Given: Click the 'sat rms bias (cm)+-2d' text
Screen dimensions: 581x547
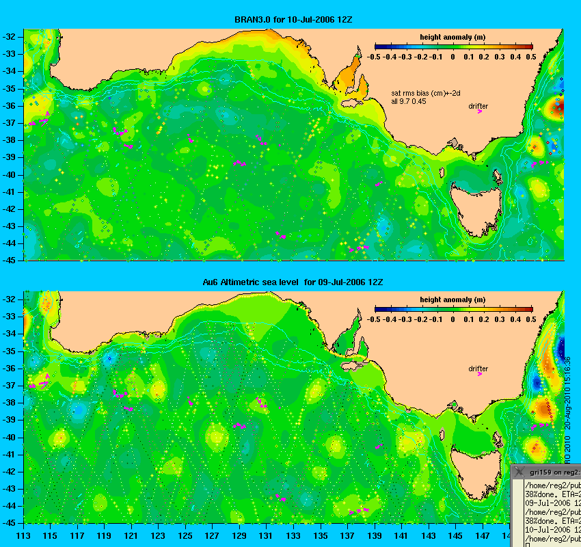Looking at the screenshot, I should [x=426, y=93].
